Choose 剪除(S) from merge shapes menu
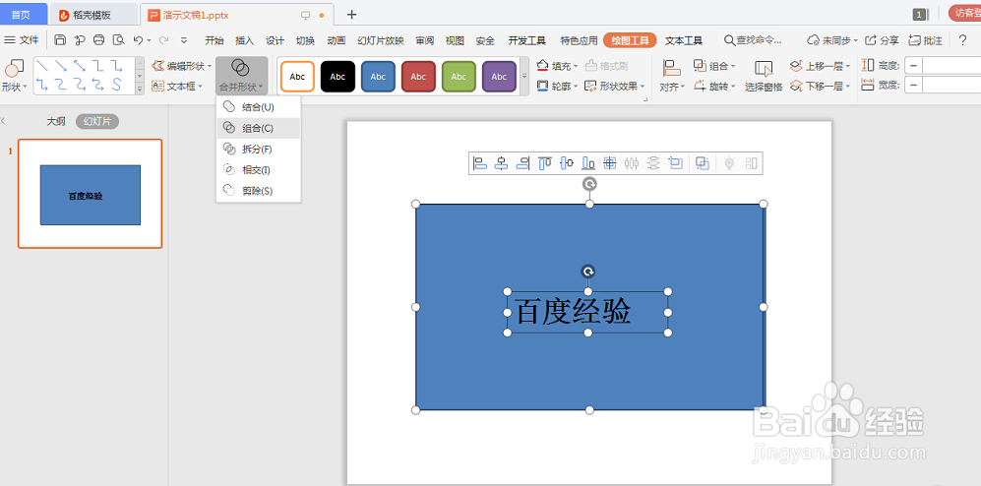 (258, 190)
